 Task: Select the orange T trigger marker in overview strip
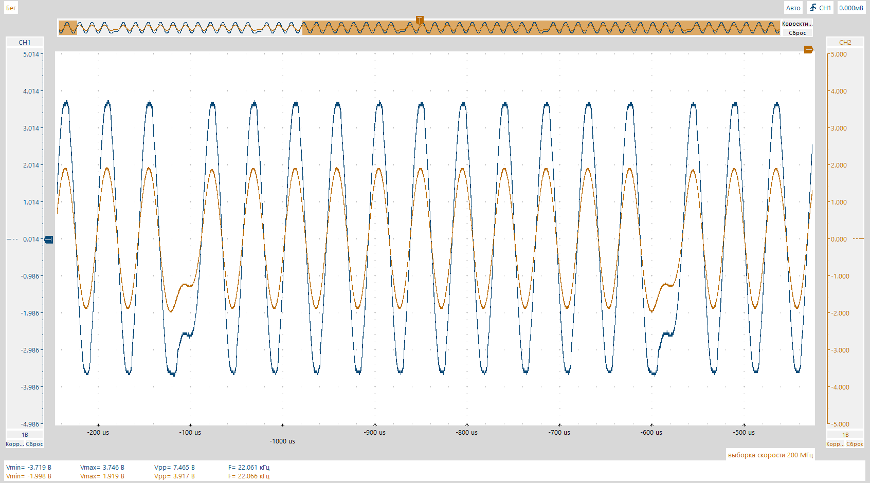coord(420,21)
